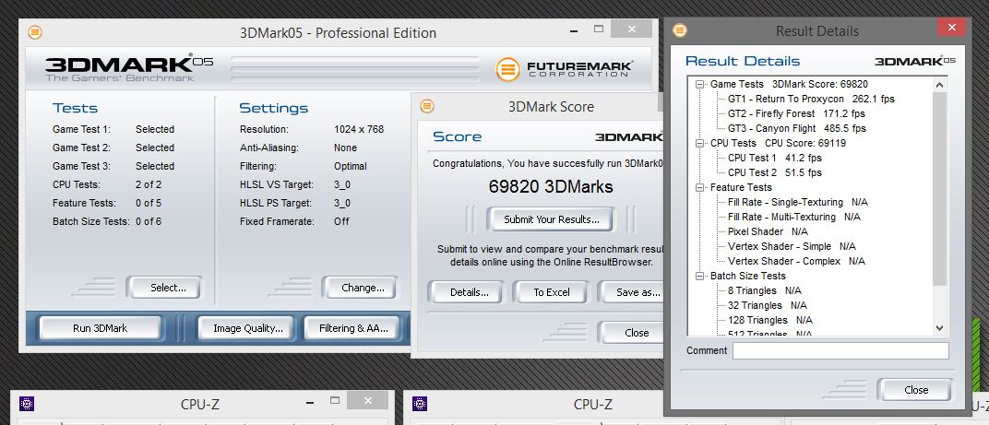The width and height of the screenshot is (989, 425).
Task: Collapse the CPU Tests tree node
Action: (699, 143)
